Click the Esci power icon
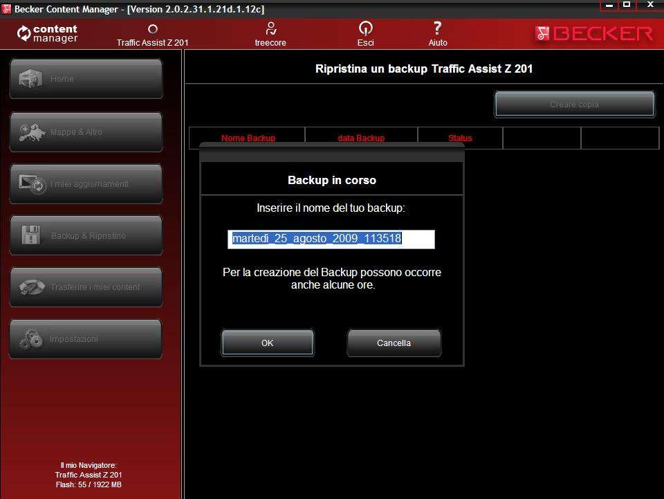Image resolution: width=664 pixels, height=499 pixels. click(365, 28)
